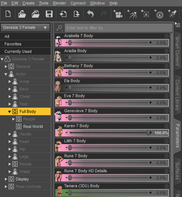Select the Currently Used filter row
The width and height of the screenshot is (182, 197).
[25, 51]
